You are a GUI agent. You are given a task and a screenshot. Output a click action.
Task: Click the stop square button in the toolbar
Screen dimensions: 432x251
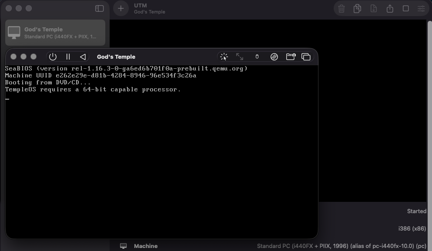point(405,8)
